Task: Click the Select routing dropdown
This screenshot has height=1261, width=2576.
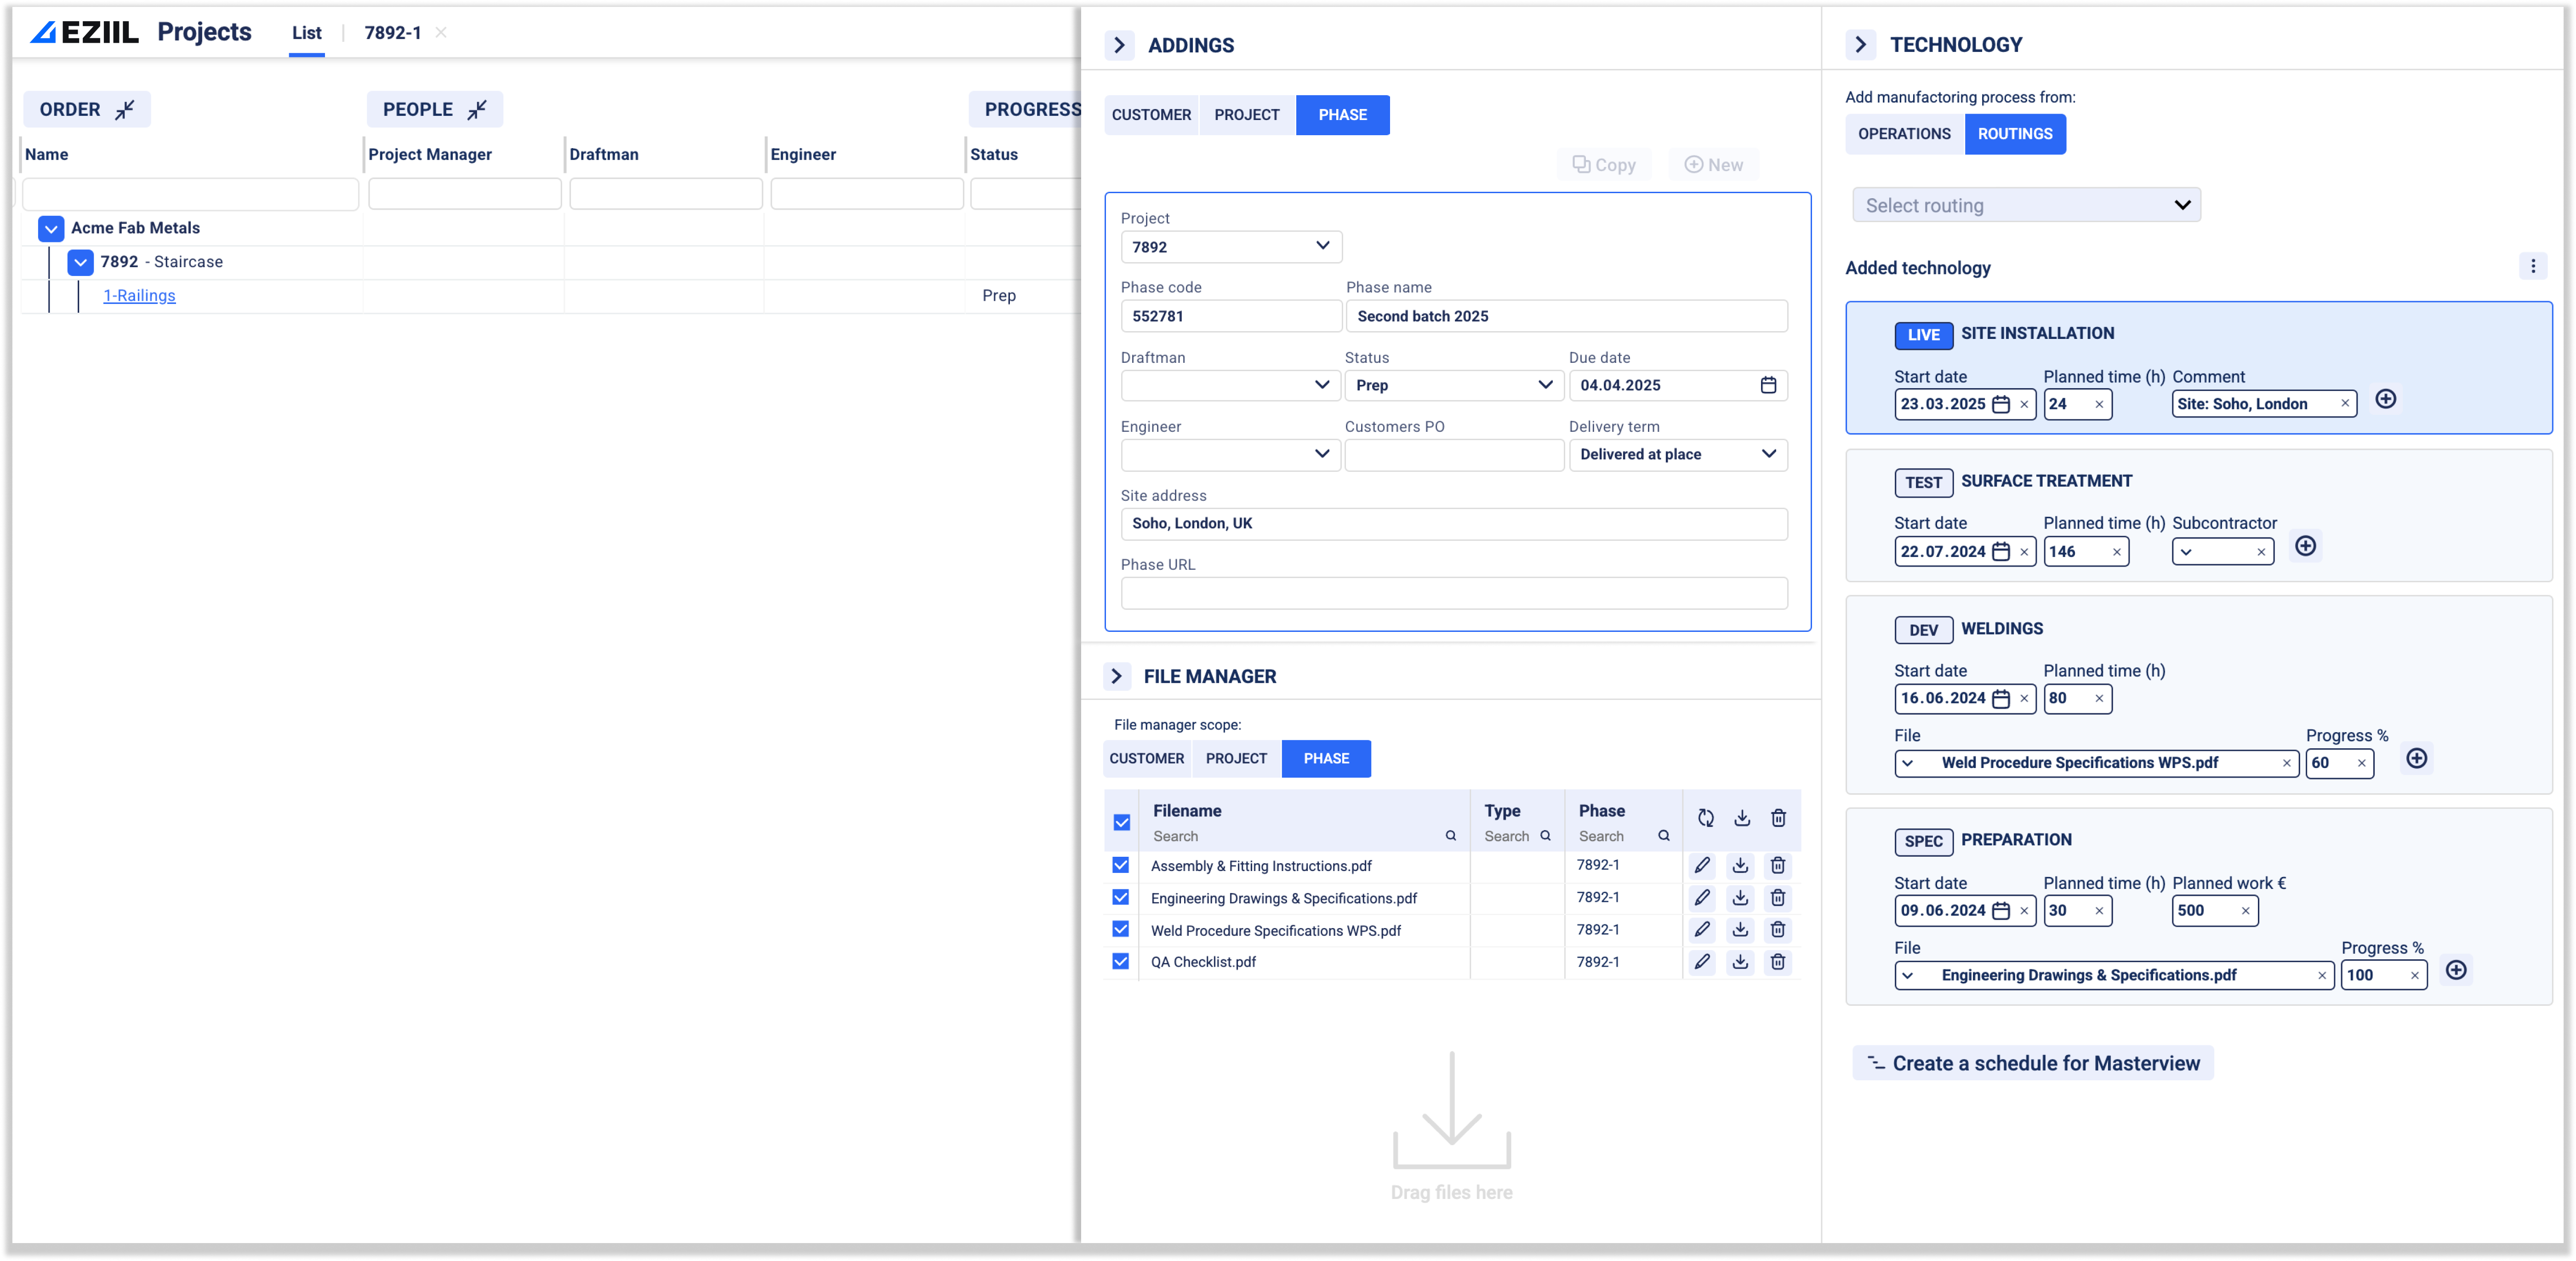Action: pos(2024,206)
